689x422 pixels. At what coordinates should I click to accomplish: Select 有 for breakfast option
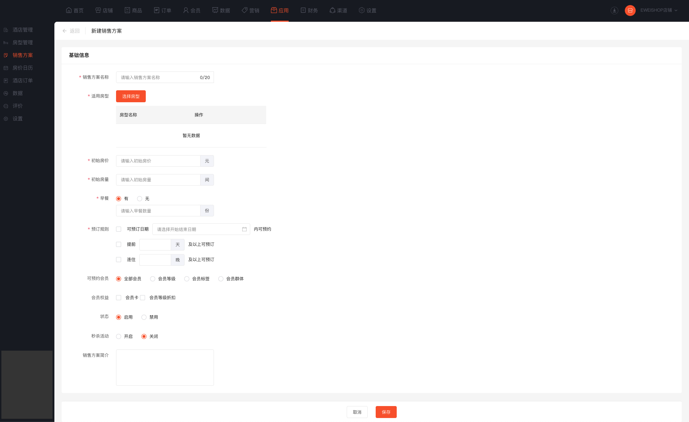point(119,199)
